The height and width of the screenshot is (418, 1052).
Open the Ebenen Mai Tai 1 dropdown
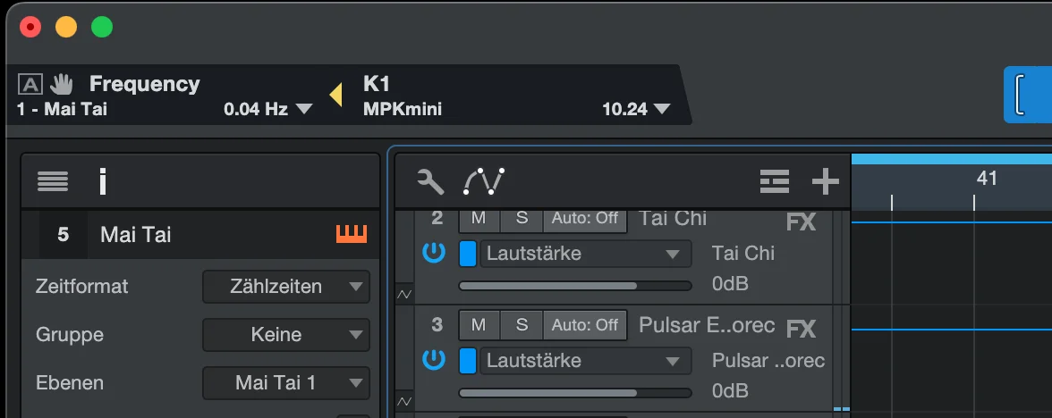pos(286,383)
